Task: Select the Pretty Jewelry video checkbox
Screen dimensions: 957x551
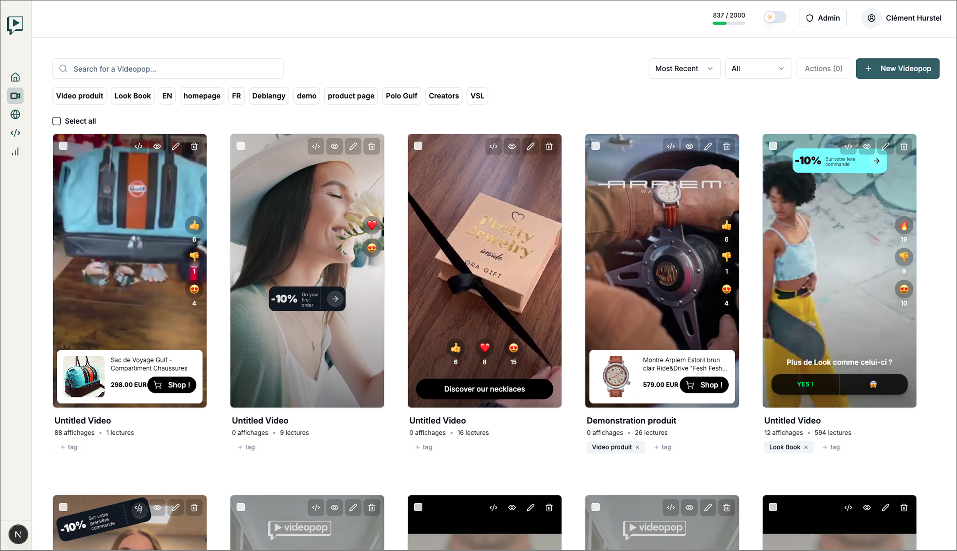Action: (x=418, y=146)
